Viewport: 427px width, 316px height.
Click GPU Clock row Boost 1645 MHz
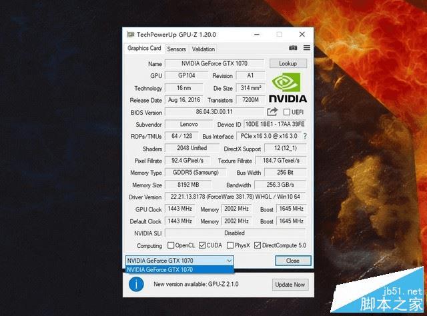(292, 209)
